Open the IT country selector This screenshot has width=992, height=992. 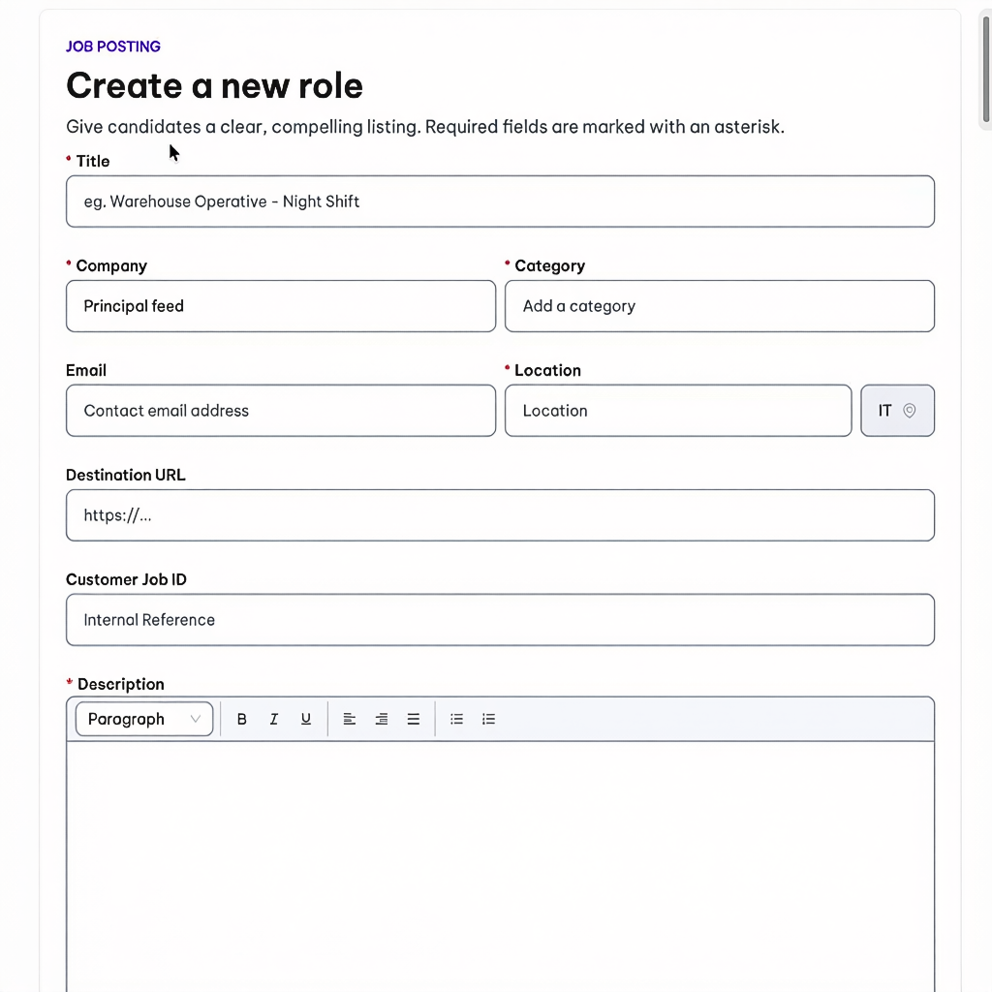(x=897, y=411)
